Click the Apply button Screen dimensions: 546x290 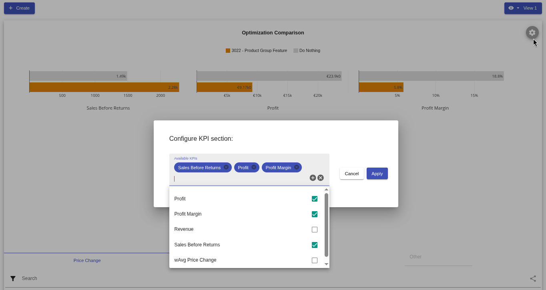coord(377,174)
